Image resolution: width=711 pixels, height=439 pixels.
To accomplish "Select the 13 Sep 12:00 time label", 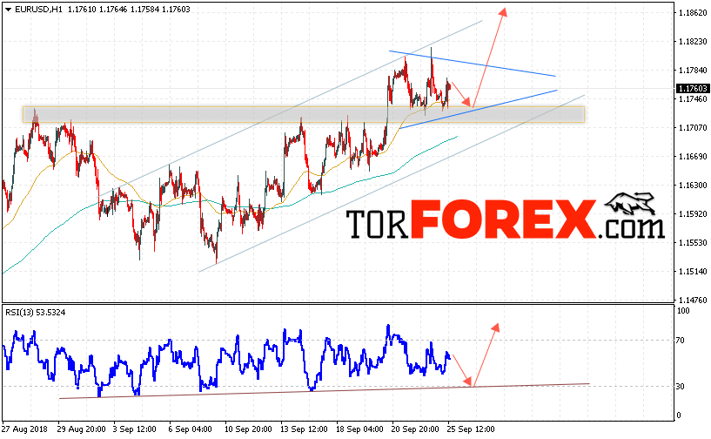I will tap(304, 429).
